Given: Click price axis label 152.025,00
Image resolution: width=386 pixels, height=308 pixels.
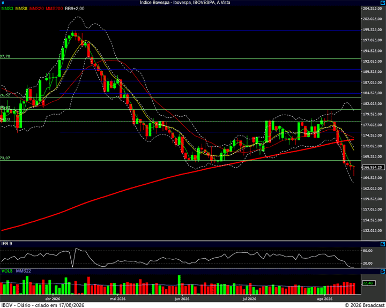Looking at the screenshot, I should pyautogui.click(x=373, y=230).
